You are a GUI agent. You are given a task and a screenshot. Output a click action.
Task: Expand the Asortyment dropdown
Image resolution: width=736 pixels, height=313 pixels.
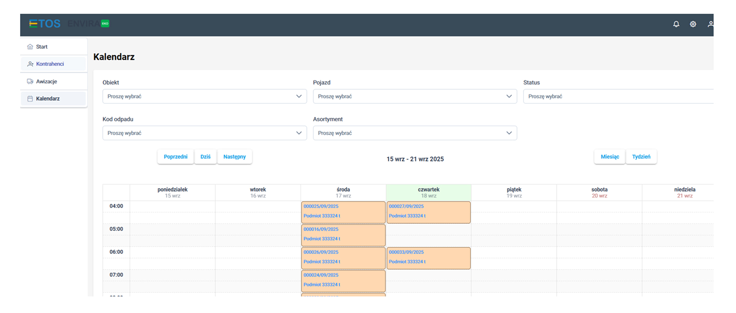pyautogui.click(x=414, y=133)
